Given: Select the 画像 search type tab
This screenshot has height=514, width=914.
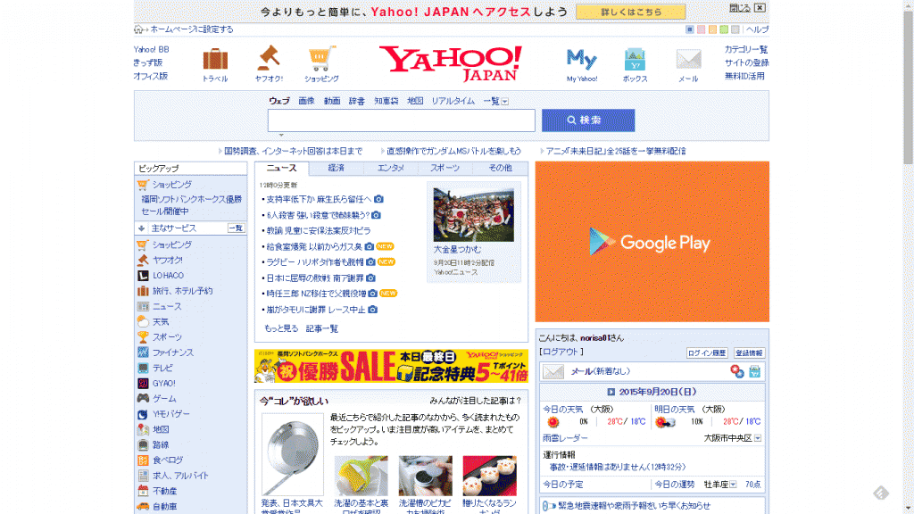Looking at the screenshot, I should (x=306, y=101).
